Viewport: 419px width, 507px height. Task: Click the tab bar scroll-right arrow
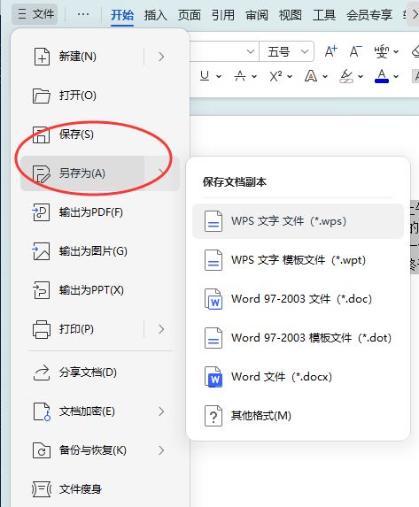[415, 14]
